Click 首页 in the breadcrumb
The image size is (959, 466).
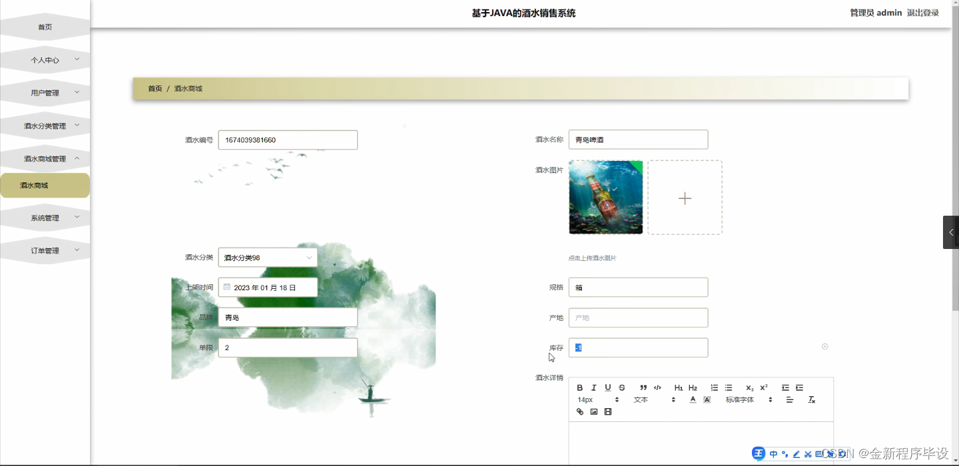[154, 88]
